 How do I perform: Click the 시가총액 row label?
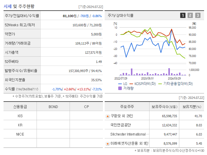pos(11,53)
